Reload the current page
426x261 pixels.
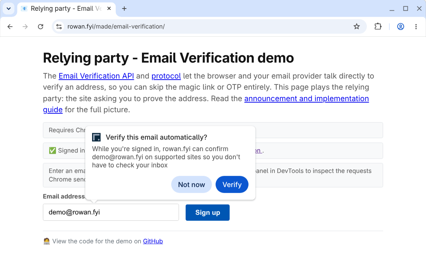pyautogui.click(x=40, y=27)
